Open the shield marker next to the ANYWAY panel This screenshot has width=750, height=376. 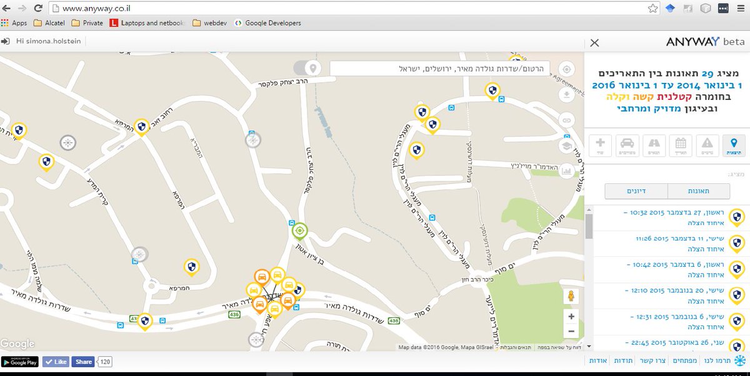click(x=493, y=92)
